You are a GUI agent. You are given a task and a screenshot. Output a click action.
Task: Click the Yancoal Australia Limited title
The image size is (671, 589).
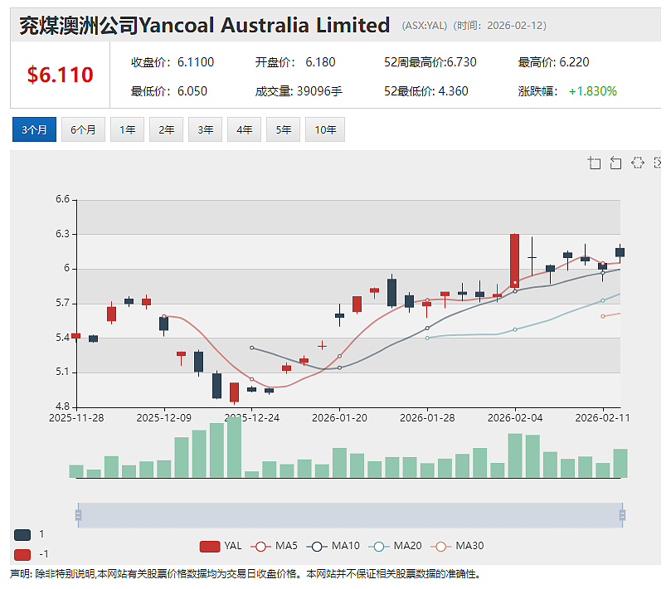point(205,25)
